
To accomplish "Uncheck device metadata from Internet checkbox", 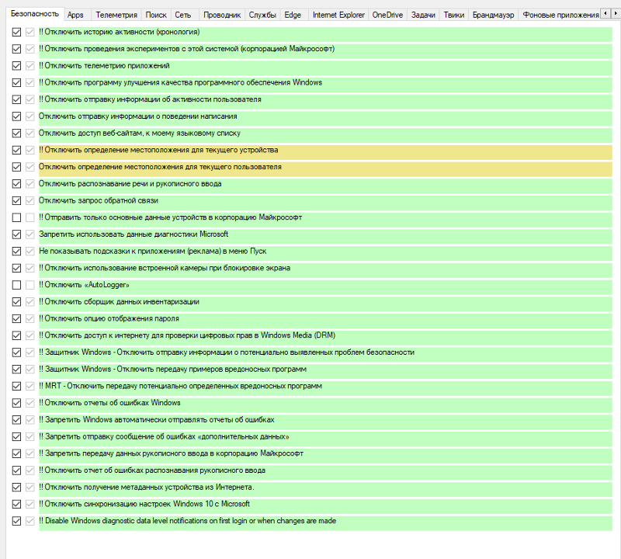I will click(x=16, y=488).
